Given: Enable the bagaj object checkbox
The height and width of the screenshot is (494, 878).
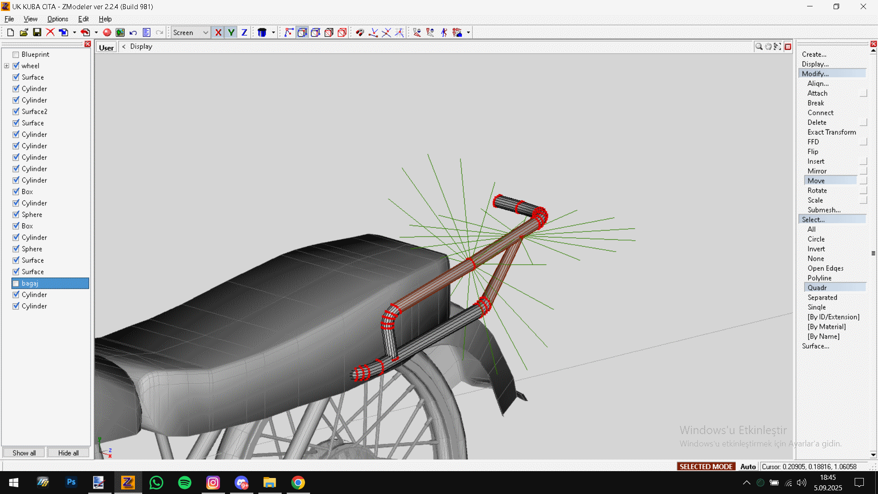Looking at the screenshot, I should coord(16,284).
